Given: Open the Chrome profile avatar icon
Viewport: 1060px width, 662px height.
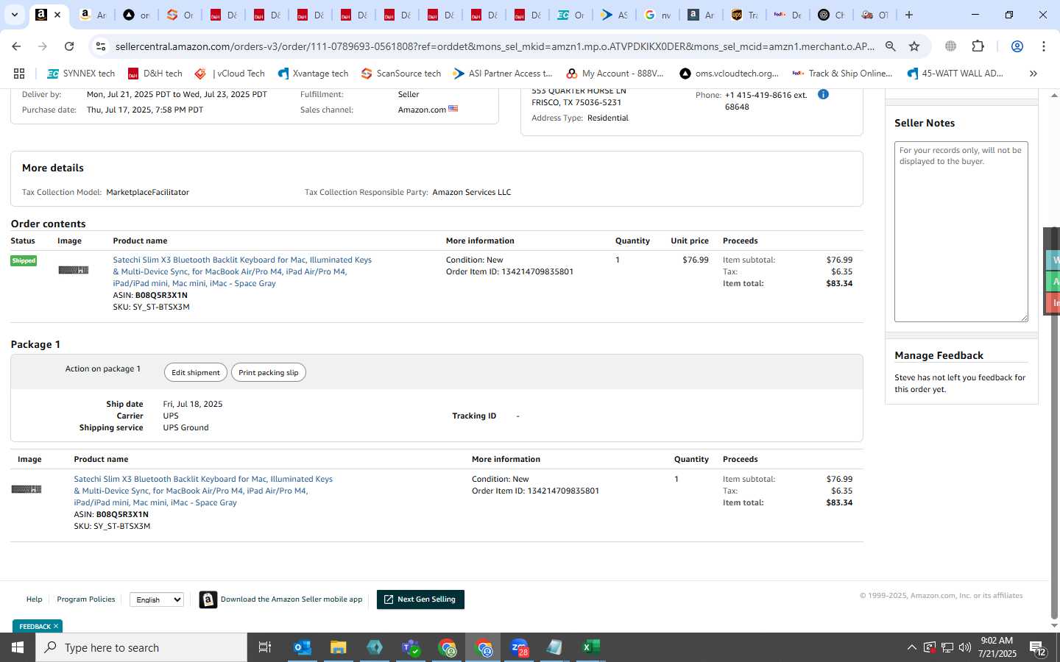Looking at the screenshot, I should click(x=1017, y=46).
